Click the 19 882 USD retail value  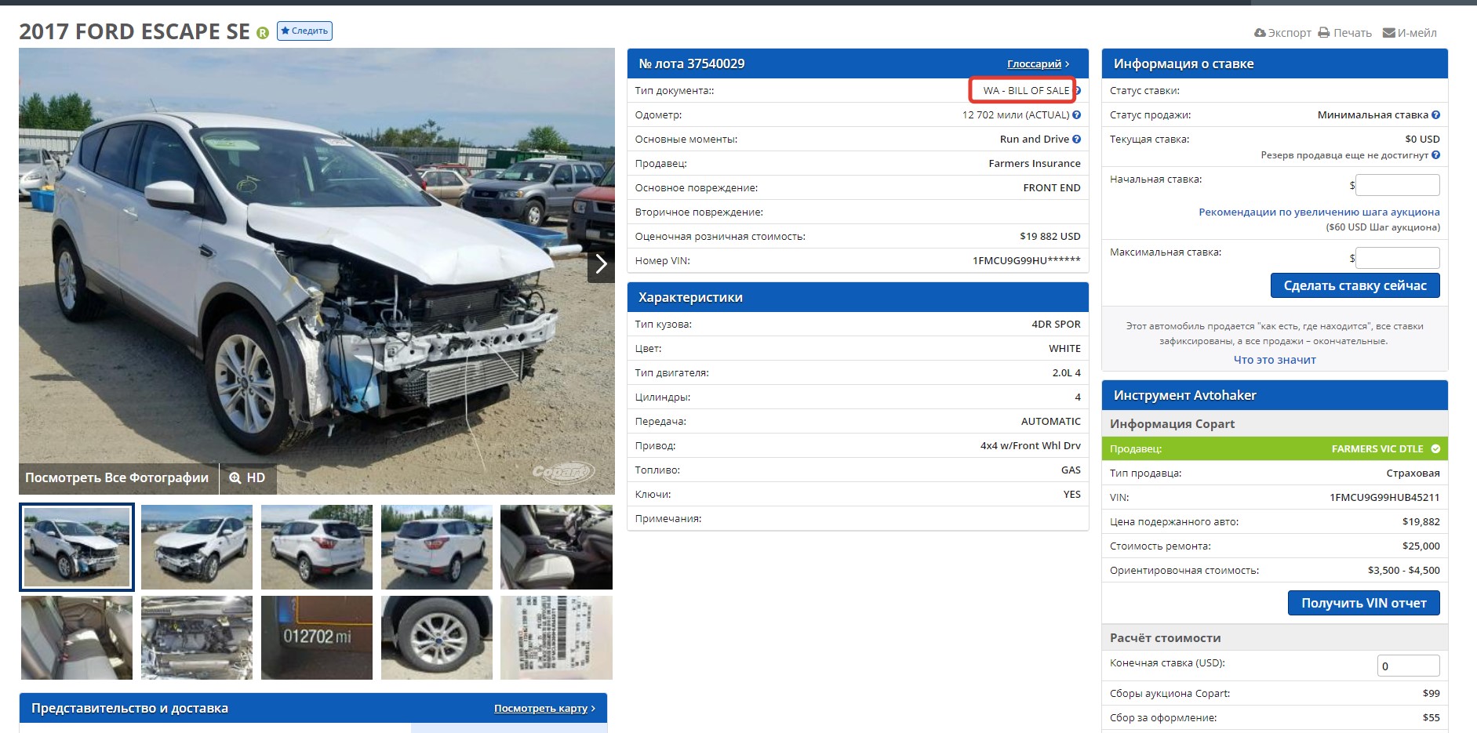pos(1050,236)
